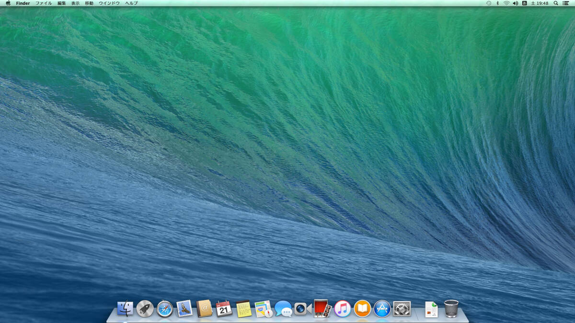Open Bluetooth status menu
Screen dimensions: 575x323
(497, 3)
